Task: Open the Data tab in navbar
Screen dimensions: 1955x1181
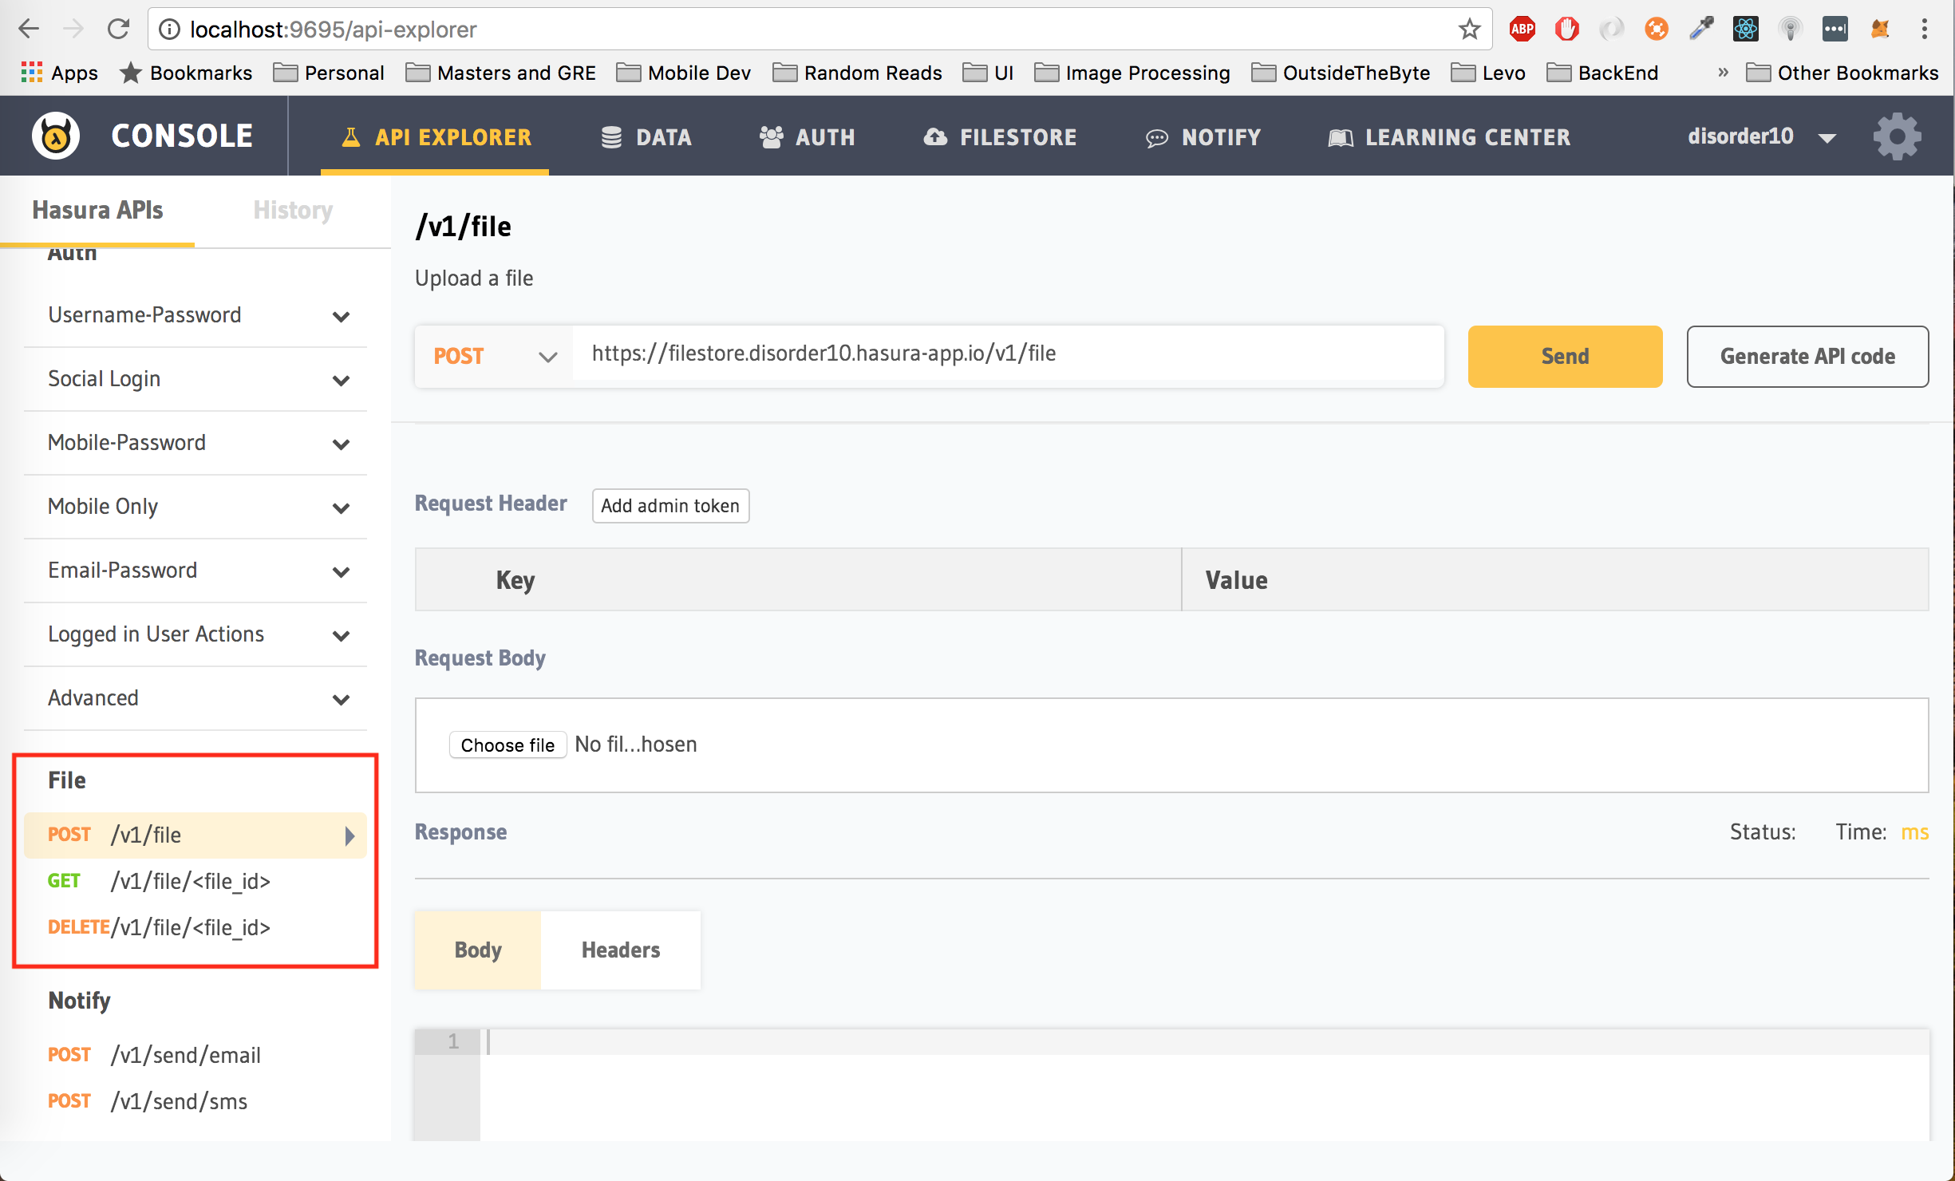Action: pyautogui.click(x=646, y=136)
